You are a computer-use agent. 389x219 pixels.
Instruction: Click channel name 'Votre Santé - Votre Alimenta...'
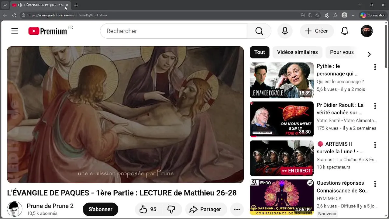click(x=347, y=120)
